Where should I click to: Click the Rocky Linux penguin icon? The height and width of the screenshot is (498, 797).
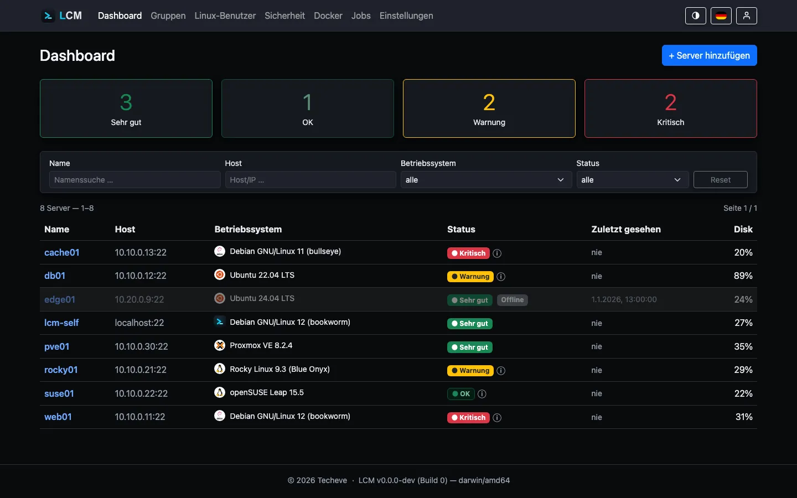click(220, 369)
